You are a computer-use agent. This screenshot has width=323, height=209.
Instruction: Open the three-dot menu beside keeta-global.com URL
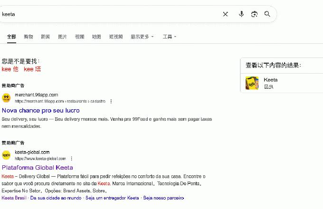point(71,159)
